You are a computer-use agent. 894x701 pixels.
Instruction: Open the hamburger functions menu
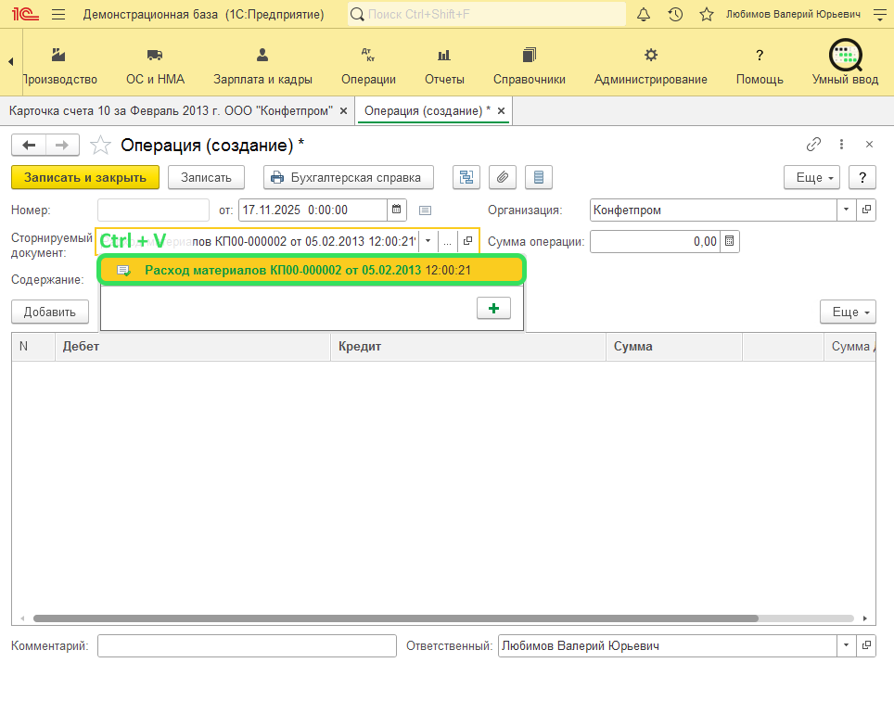point(58,14)
